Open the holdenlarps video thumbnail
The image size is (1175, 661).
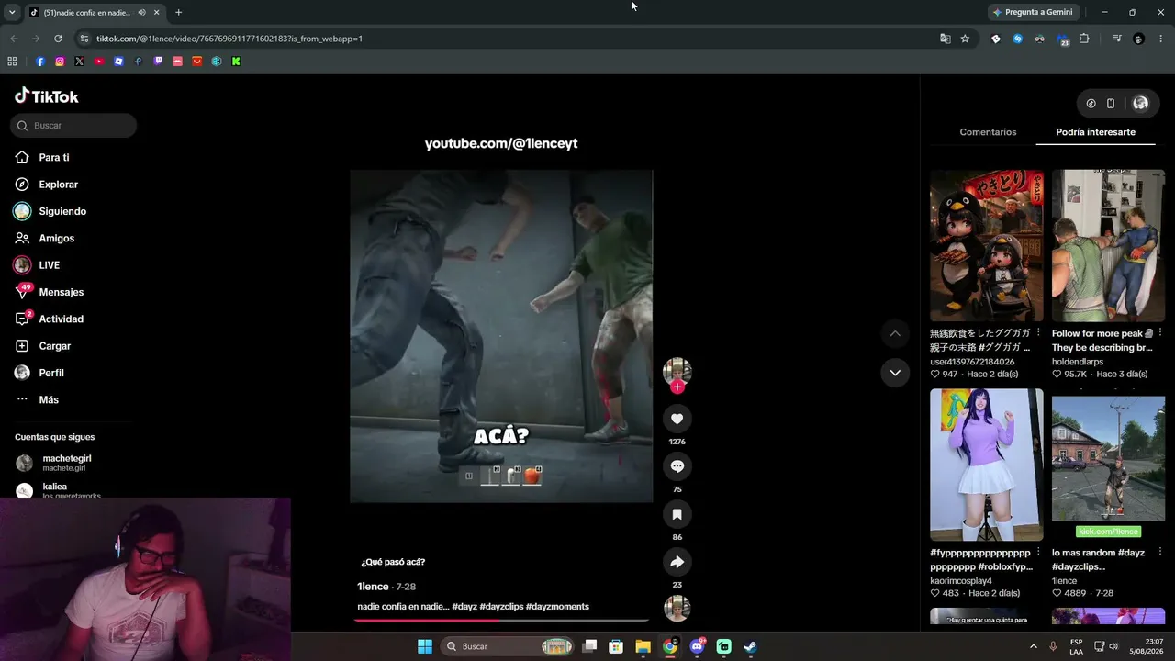pyautogui.click(x=1108, y=245)
